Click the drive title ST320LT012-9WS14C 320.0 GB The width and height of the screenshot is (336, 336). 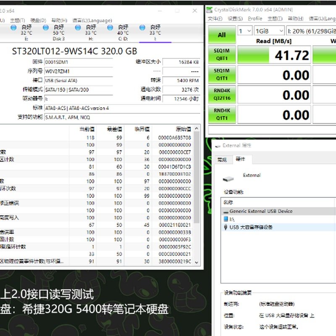pyautogui.click(x=74, y=51)
